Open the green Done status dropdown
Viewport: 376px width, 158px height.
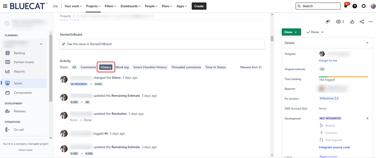(x=291, y=32)
